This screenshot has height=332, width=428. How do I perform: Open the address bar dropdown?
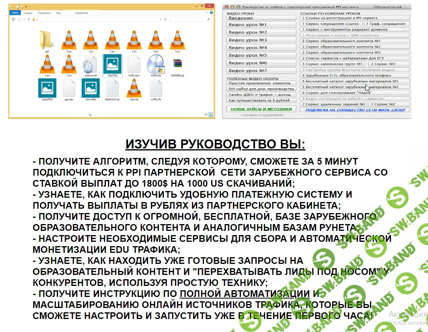[x=160, y=19]
